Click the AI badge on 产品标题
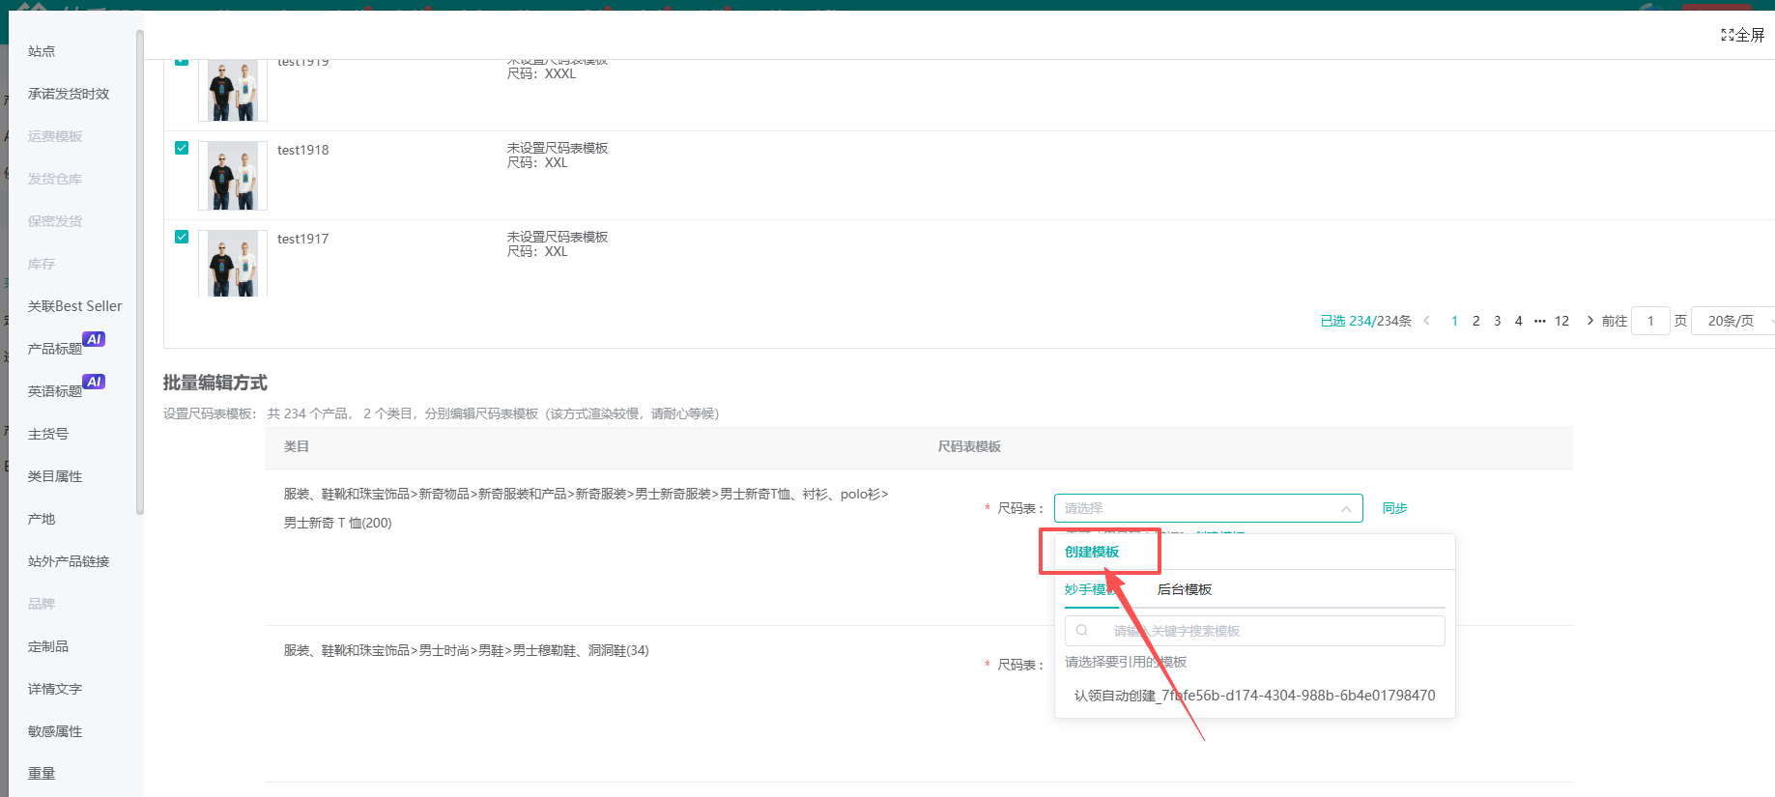 (x=94, y=339)
